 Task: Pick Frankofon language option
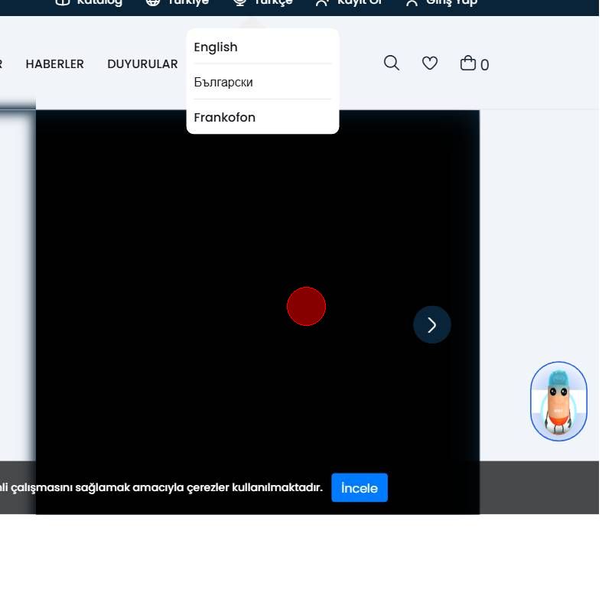[225, 117]
